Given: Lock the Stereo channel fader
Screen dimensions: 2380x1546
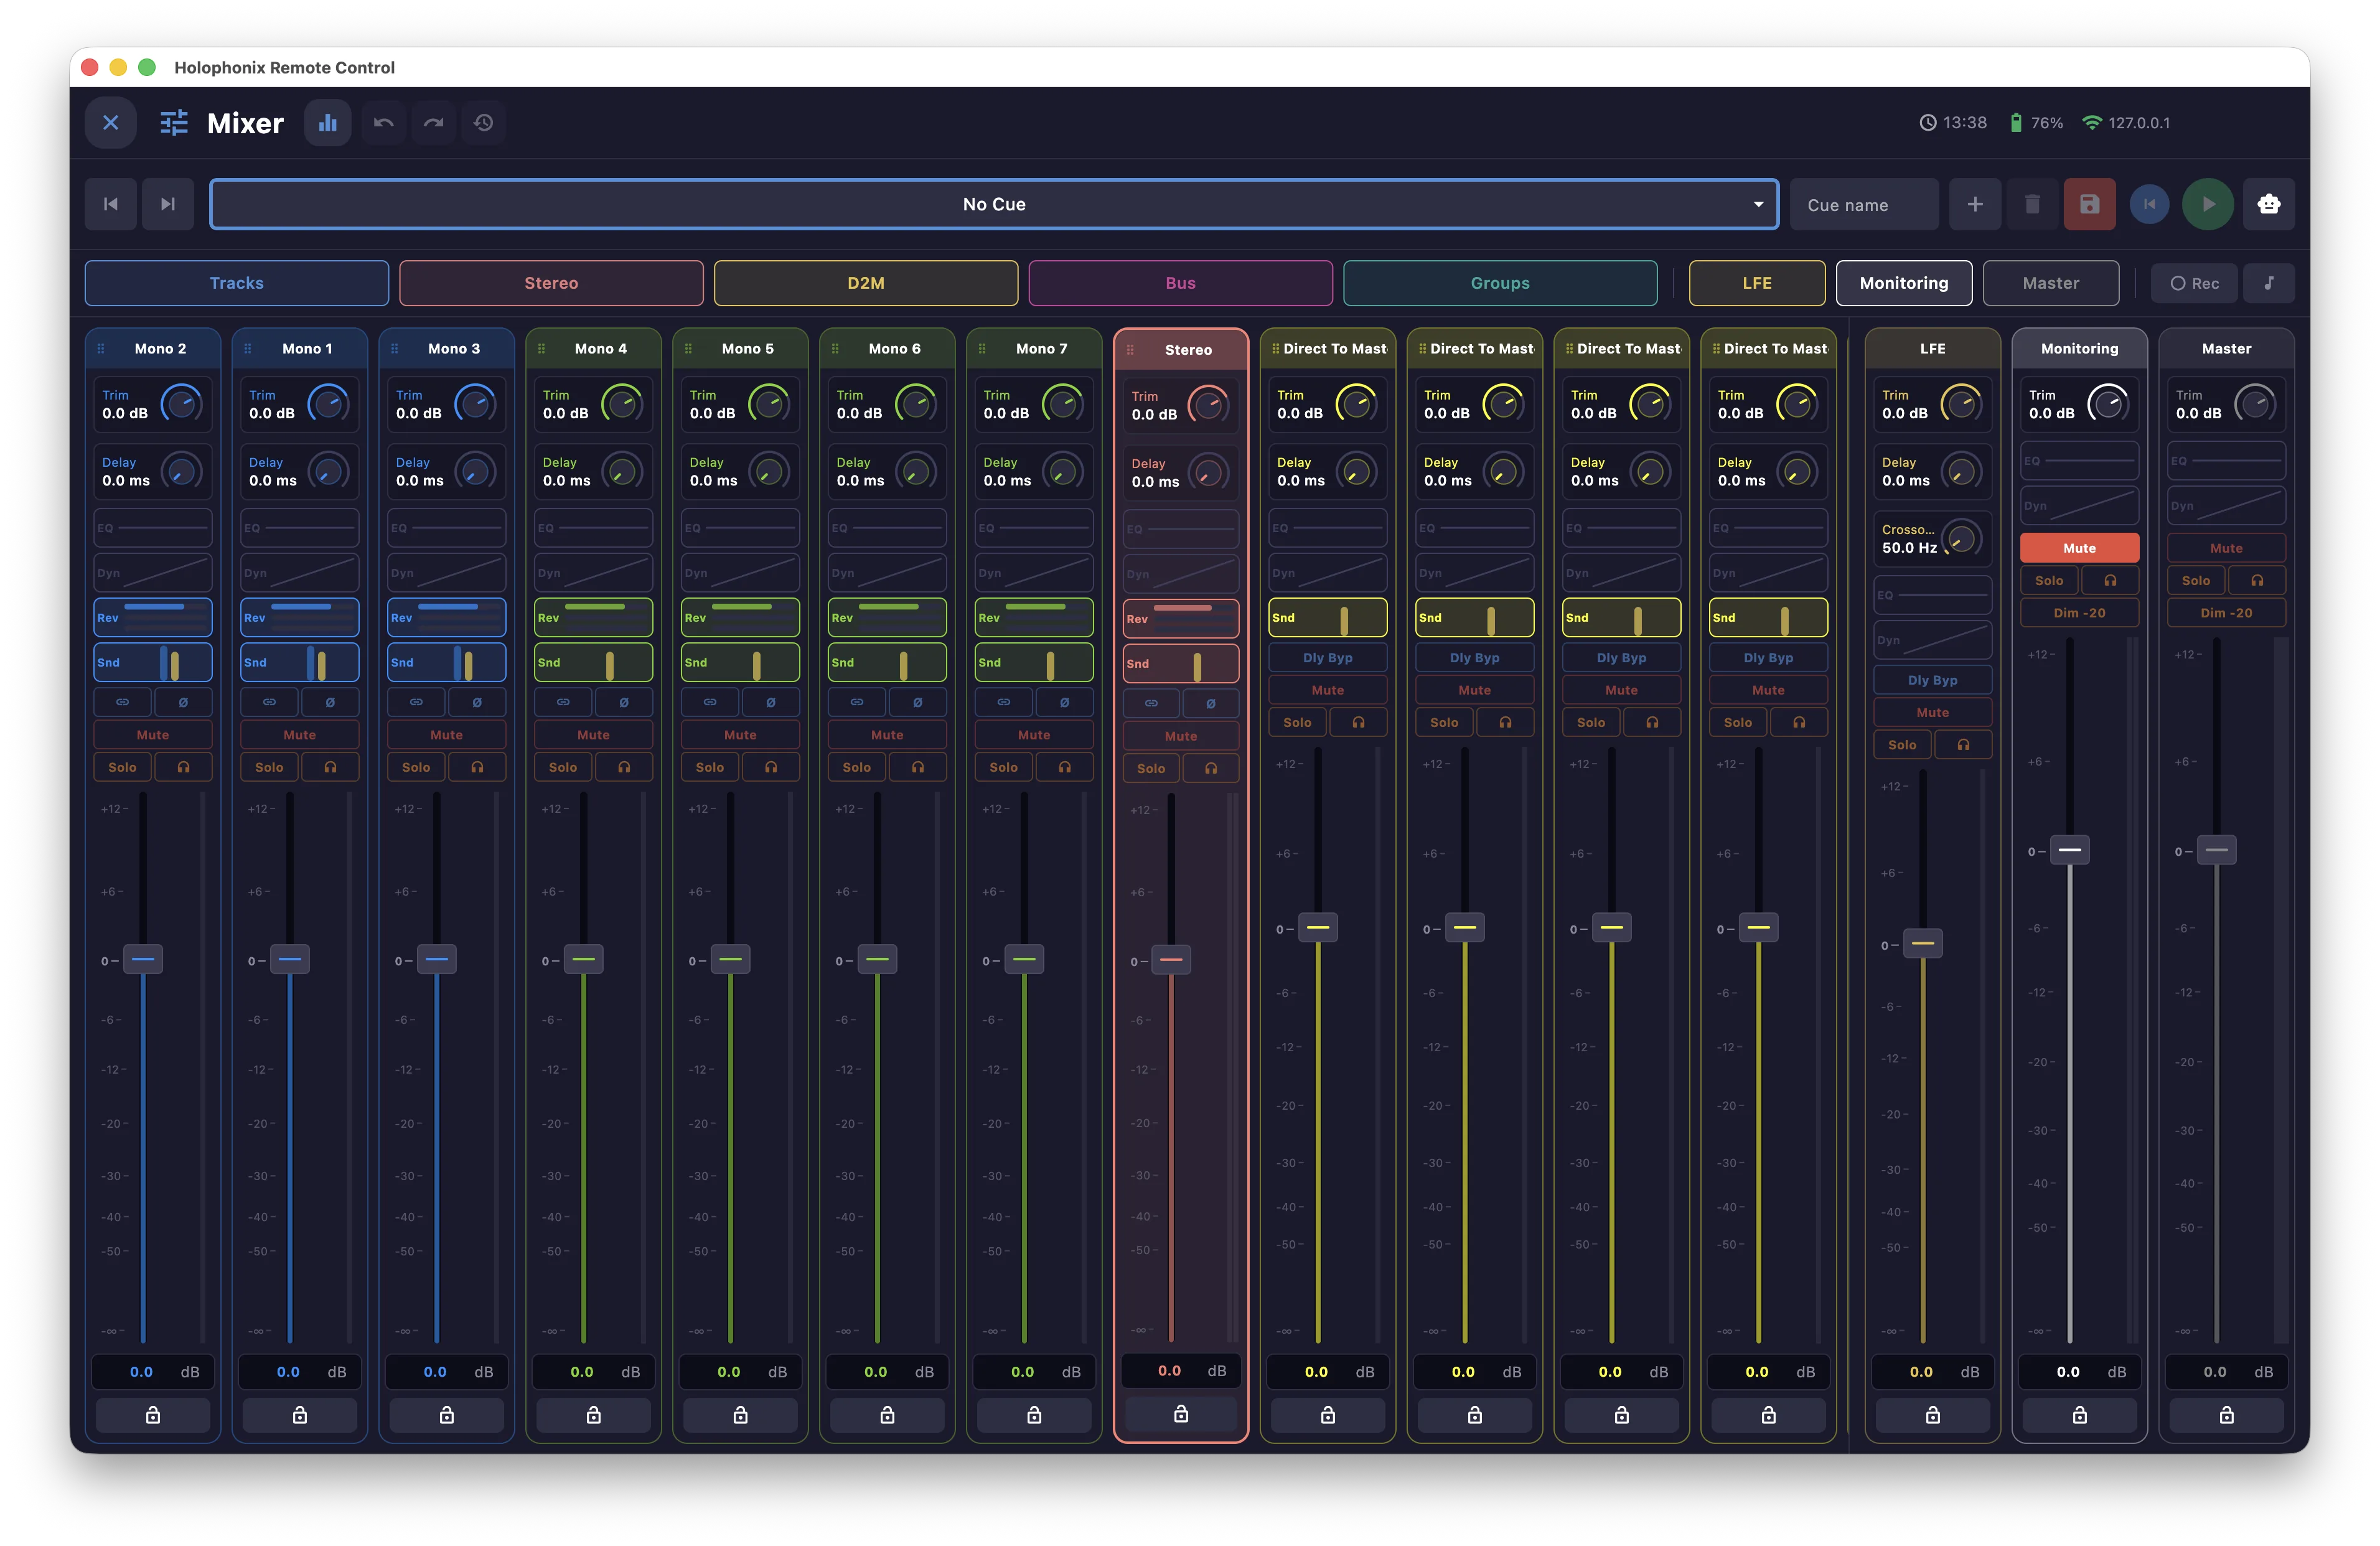Looking at the screenshot, I should pyautogui.click(x=1181, y=1414).
